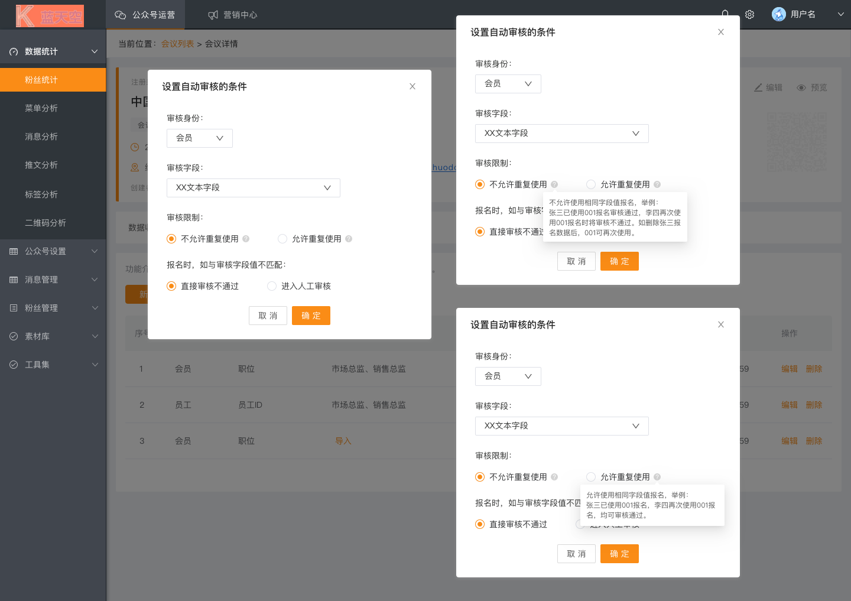The width and height of the screenshot is (851, 601).
Task: Click 确定 button in the left dialog
Action: (x=311, y=316)
